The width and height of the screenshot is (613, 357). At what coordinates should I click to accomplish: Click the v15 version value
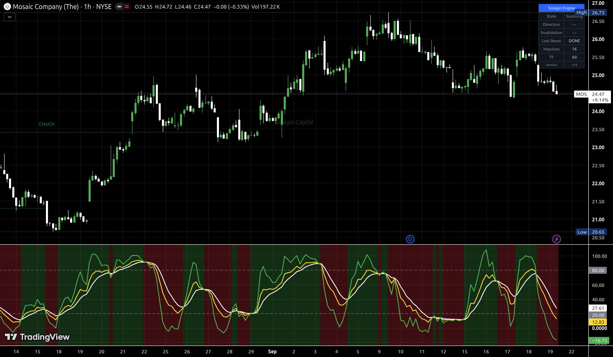tap(574, 65)
